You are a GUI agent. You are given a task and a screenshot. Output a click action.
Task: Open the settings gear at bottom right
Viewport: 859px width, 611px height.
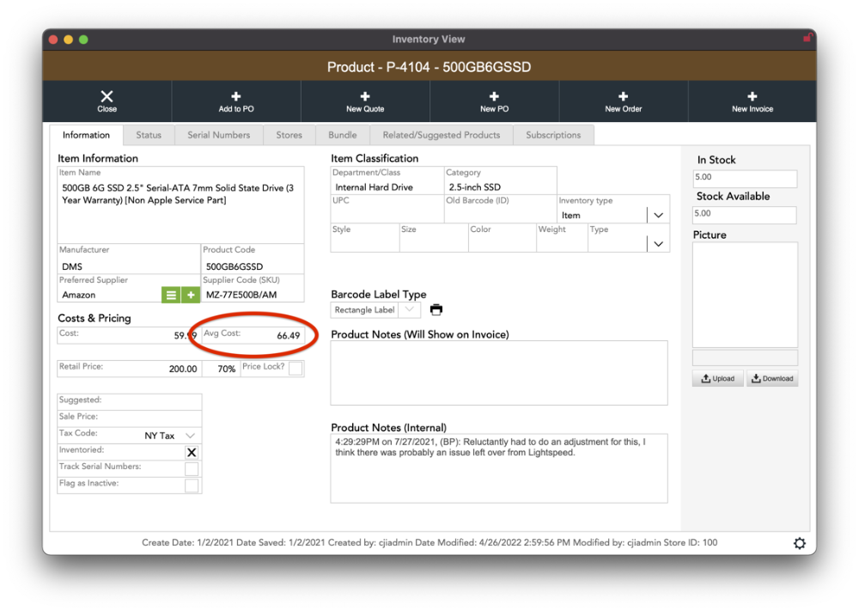799,543
